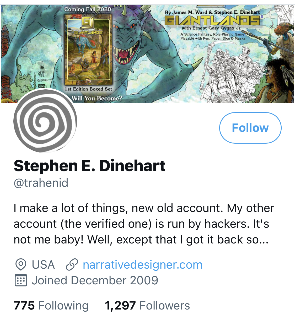The height and width of the screenshot is (331, 295).
Task: Click the calendar icon beside Joined date
Action: click(20, 280)
